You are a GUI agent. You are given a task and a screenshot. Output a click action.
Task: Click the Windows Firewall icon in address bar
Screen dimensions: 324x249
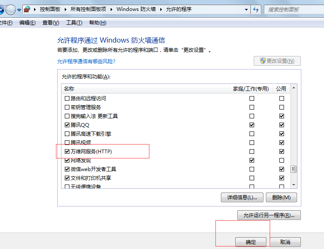[27, 9]
